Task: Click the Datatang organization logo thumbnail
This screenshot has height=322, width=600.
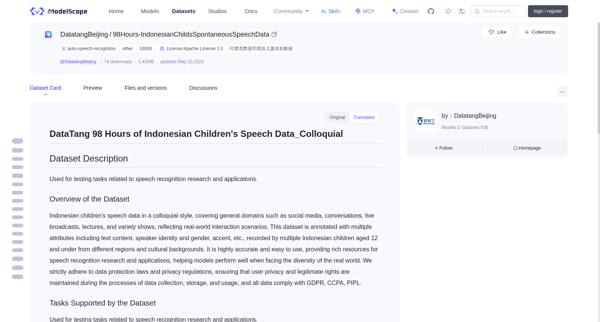Action: pos(425,121)
